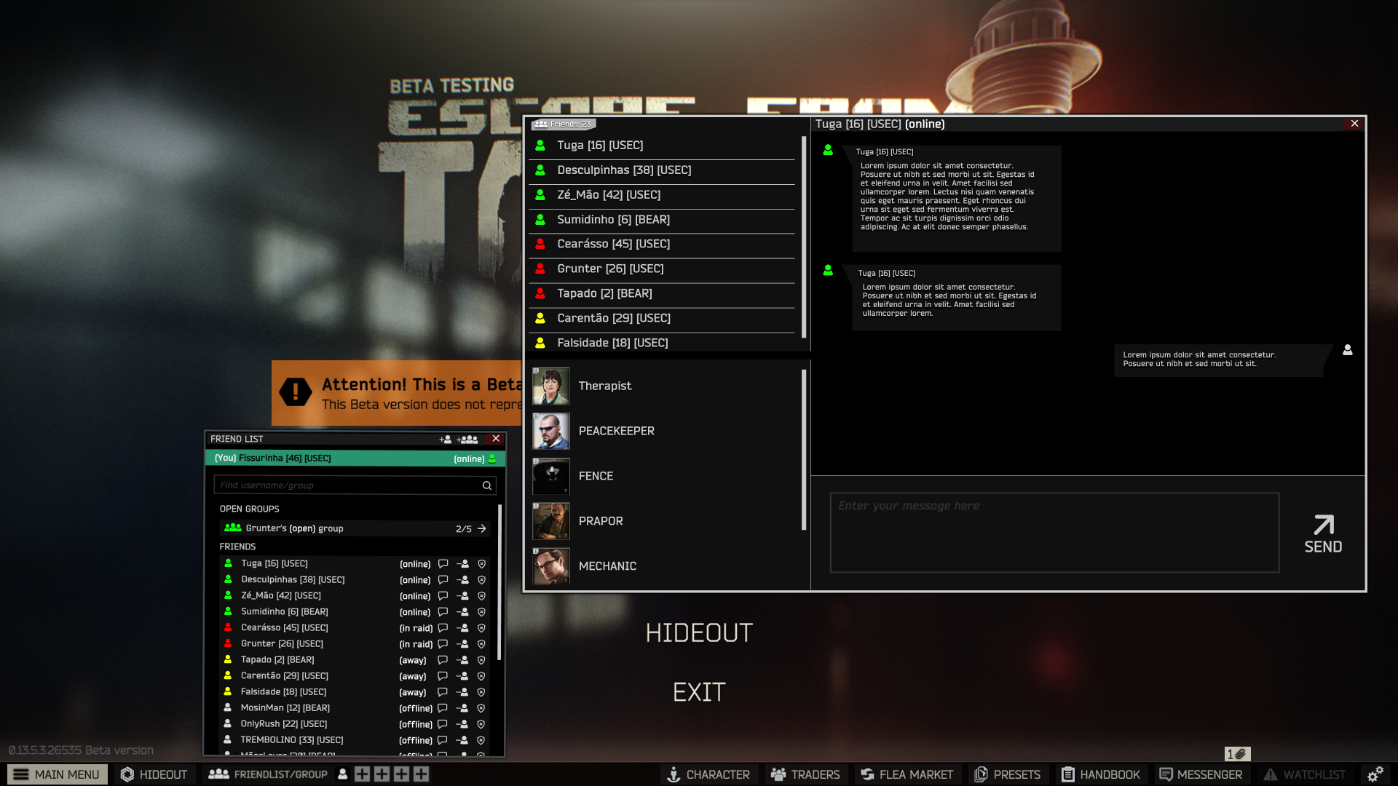Select Exit from the main menu
The image size is (1398, 786).
(698, 691)
